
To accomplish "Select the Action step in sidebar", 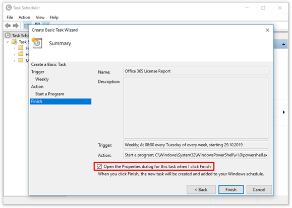I will click(37, 86).
